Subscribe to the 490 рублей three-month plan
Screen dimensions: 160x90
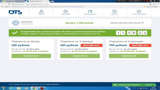click(80, 56)
